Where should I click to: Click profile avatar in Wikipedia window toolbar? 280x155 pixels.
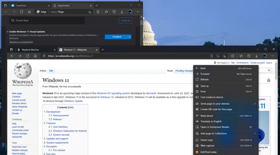(265, 56)
